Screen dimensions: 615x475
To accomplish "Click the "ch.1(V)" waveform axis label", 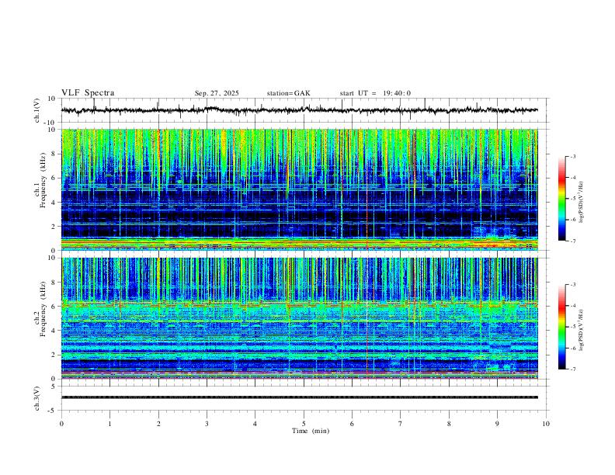I will [x=37, y=110].
